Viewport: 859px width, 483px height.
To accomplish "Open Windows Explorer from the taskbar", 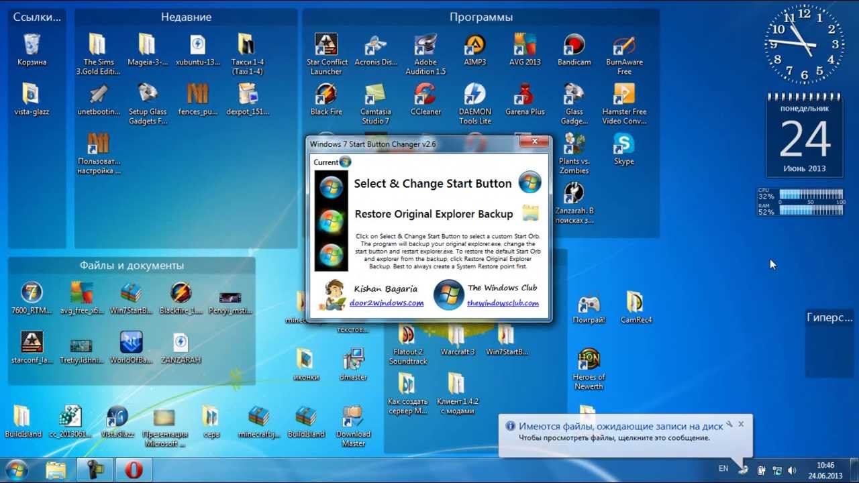I will [56, 470].
